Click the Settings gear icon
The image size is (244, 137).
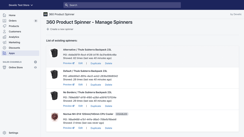click(x=4, y=133)
